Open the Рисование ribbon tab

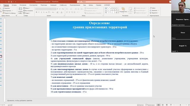(x=23, y=5)
